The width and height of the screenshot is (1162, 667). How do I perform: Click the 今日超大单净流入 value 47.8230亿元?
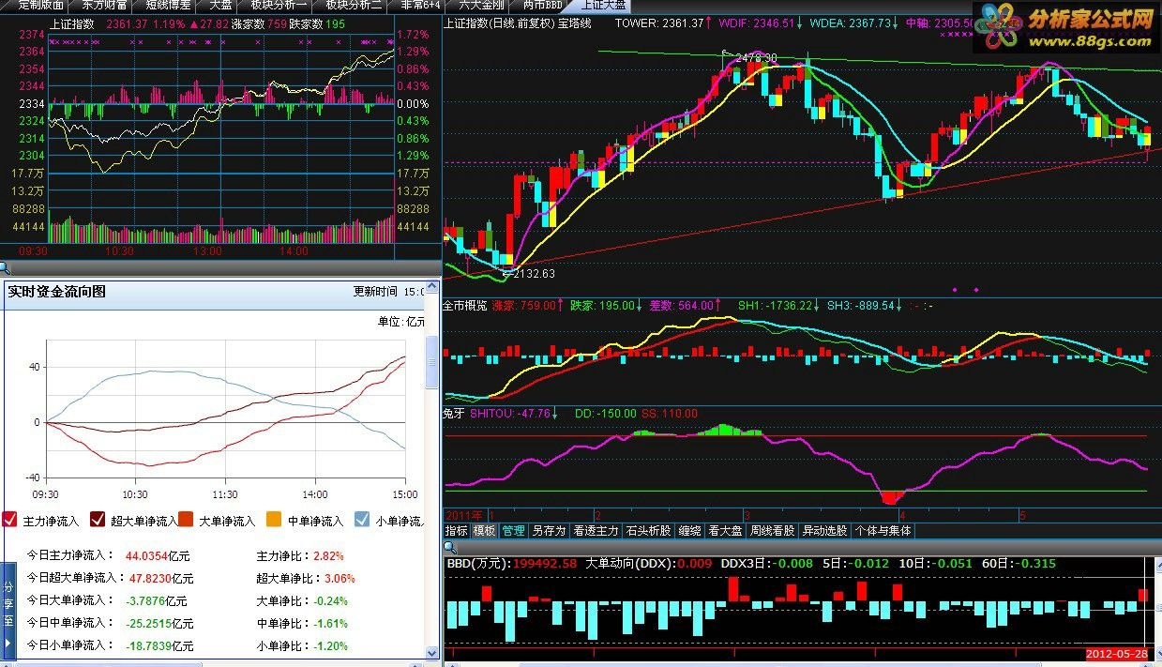pos(161,579)
